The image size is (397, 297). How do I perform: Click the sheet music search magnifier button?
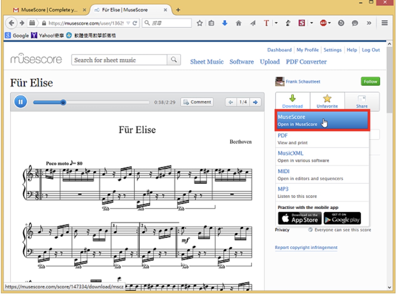pos(174,60)
